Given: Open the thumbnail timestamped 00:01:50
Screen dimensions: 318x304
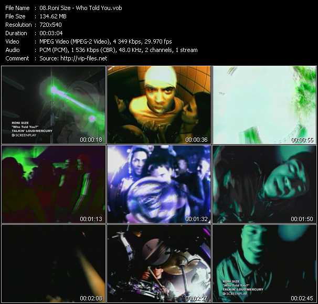Looking at the screenshot, I should (x=264, y=184).
